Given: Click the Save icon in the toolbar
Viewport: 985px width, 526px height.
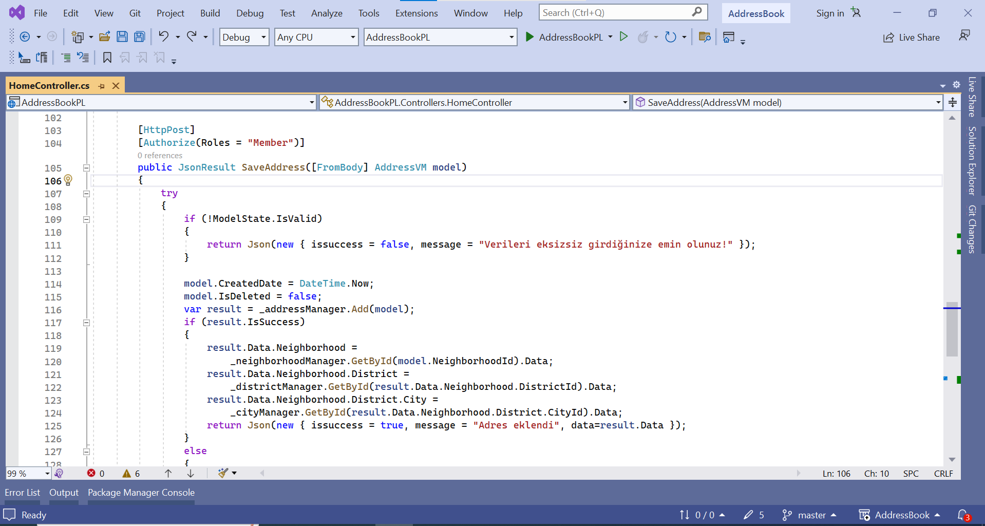Looking at the screenshot, I should [122, 36].
